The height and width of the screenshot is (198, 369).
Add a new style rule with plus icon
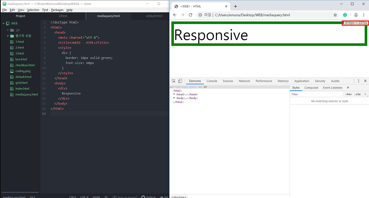pos(365,94)
